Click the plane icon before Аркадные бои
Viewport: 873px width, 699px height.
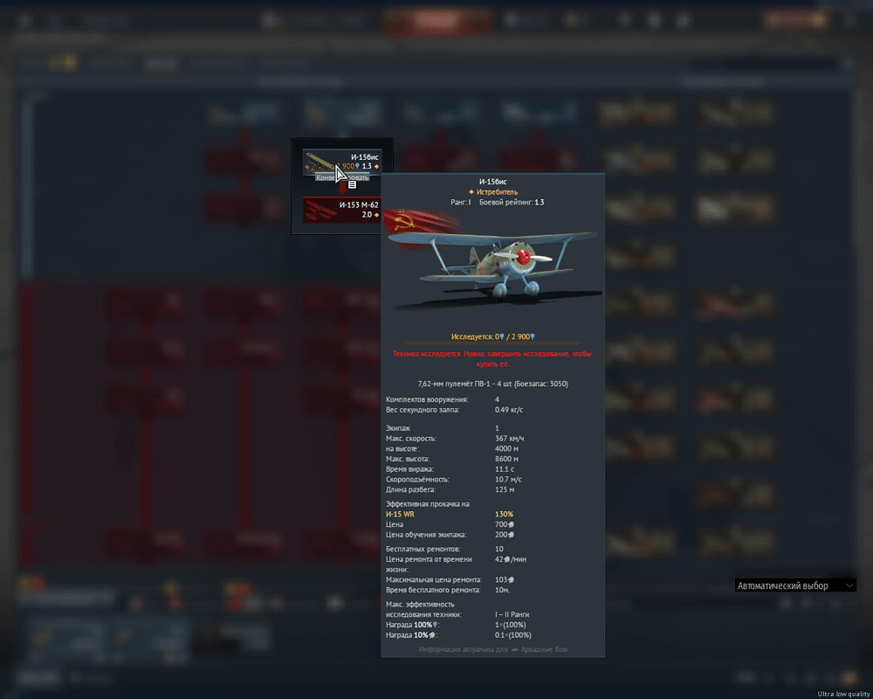click(x=515, y=649)
